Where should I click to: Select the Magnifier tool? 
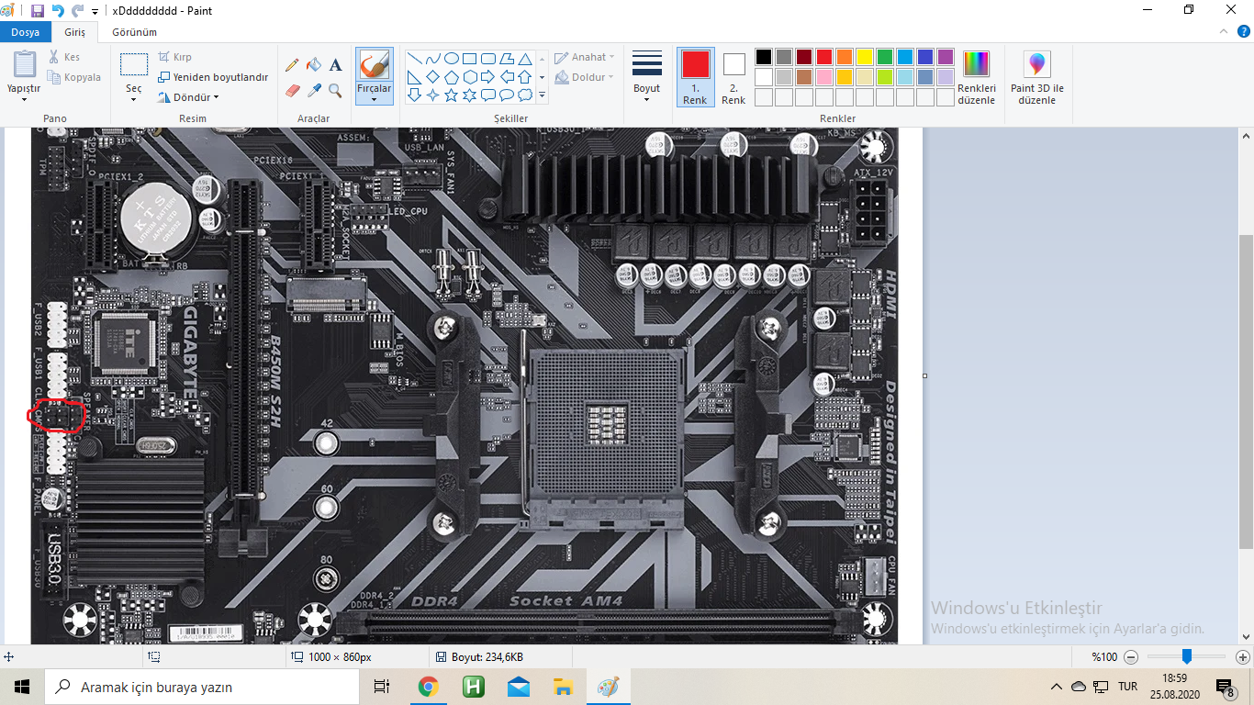pos(336,90)
